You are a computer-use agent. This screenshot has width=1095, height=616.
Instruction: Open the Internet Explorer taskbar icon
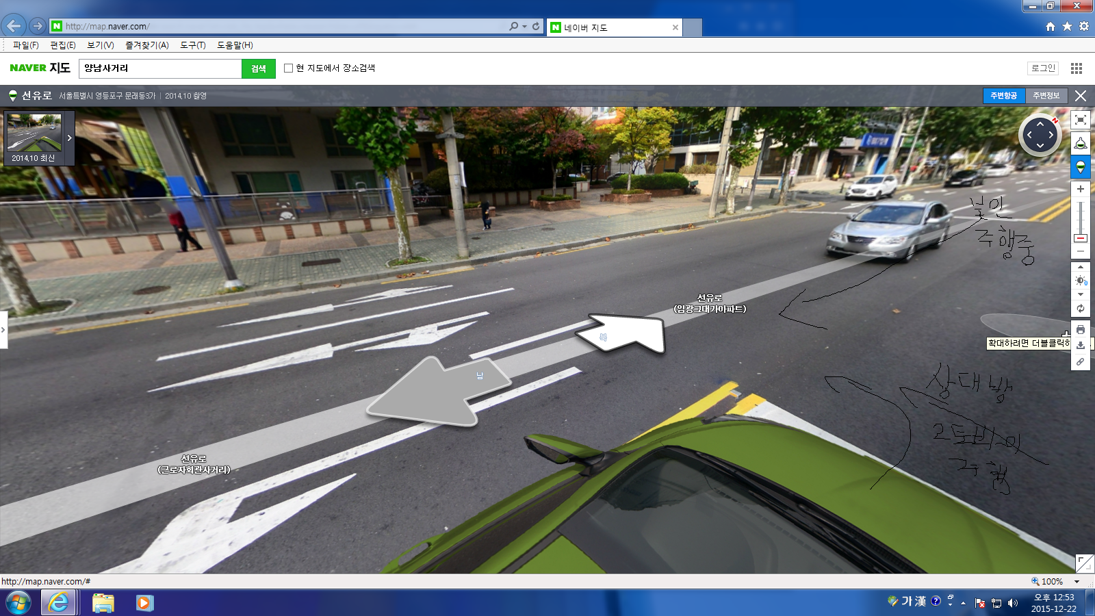click(58, 602)
